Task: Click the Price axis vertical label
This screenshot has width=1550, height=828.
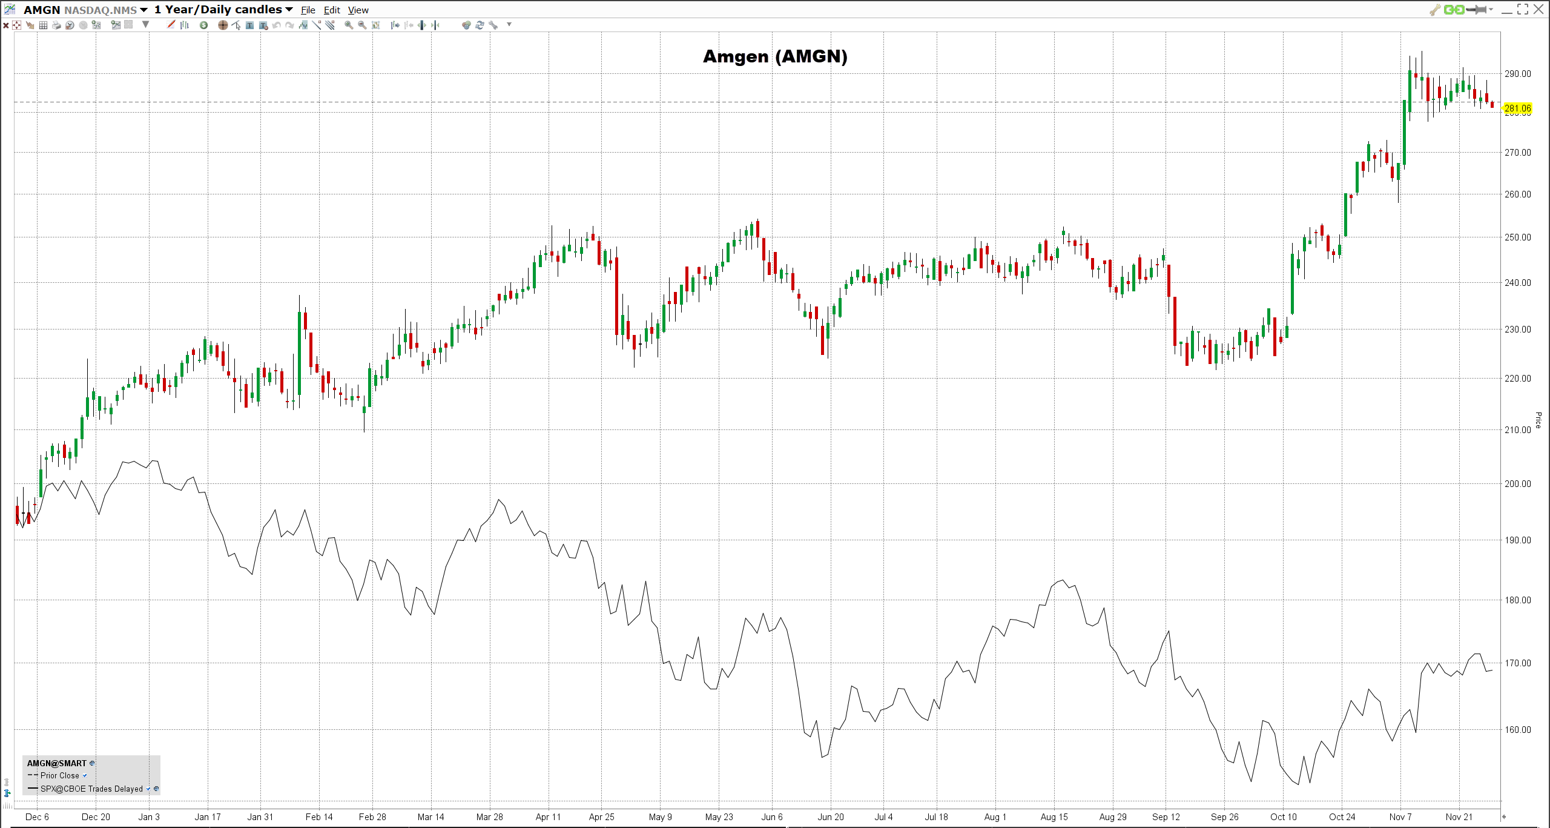Action: 1538,420
